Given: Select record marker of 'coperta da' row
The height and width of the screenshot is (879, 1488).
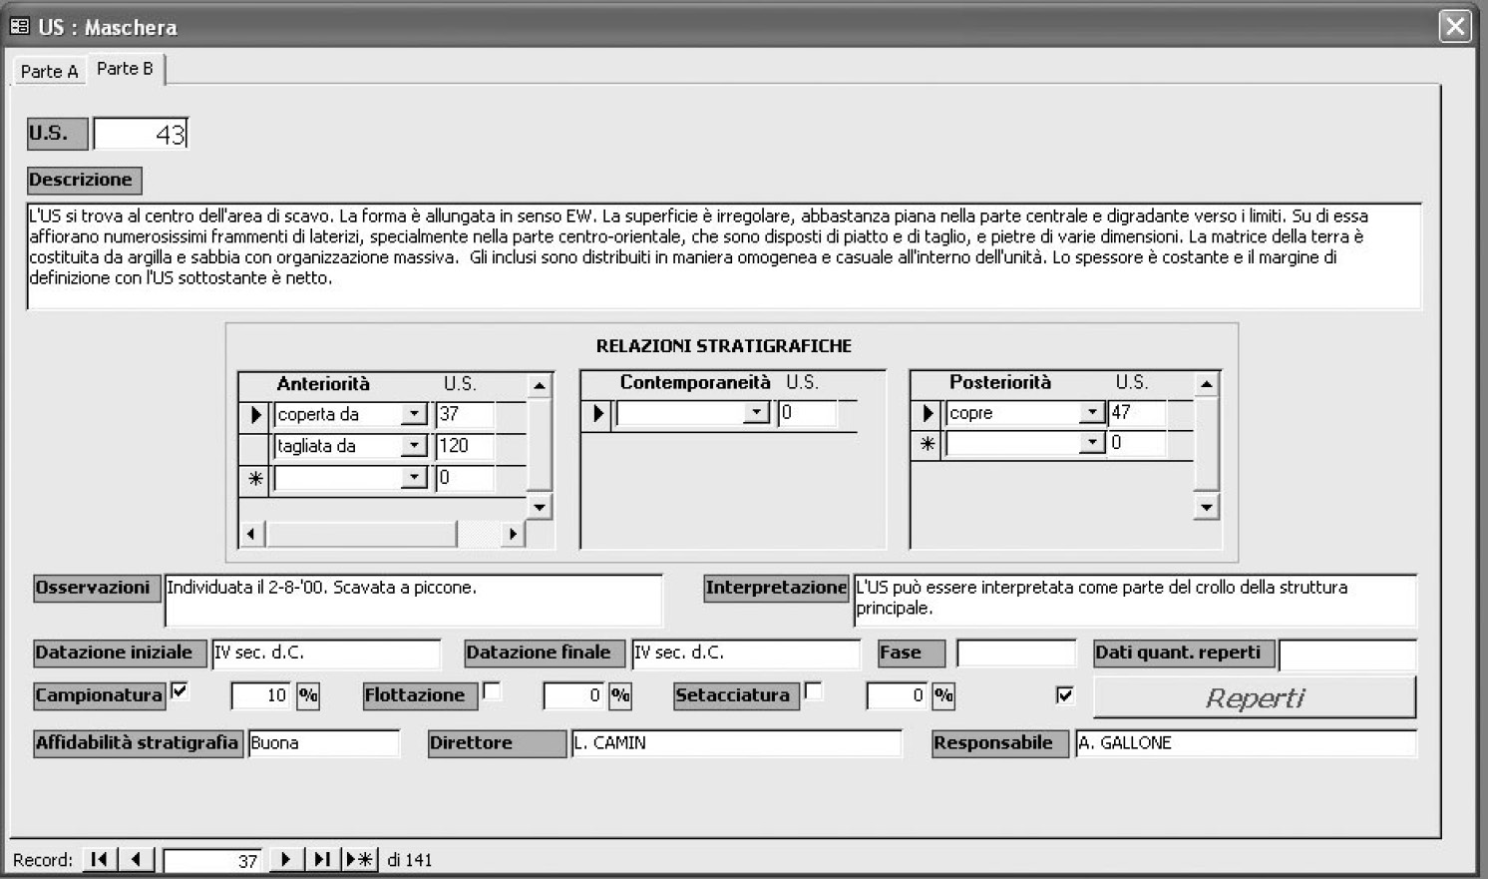Looking at the screenshot, I should [255, 414].
